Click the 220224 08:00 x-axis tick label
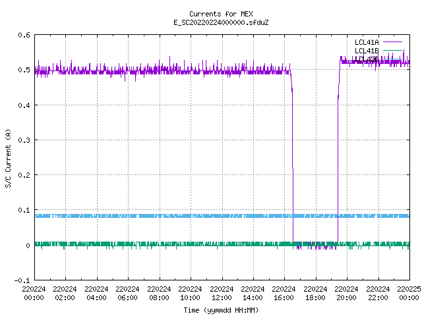The height and width of the screenshot is (316, 422). pos(159,293)
